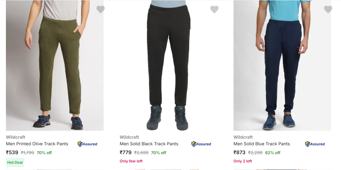Viewport: 341px width, 170px height.
Task: Click Wildcraft brand above blue pants
Action: 243,137
